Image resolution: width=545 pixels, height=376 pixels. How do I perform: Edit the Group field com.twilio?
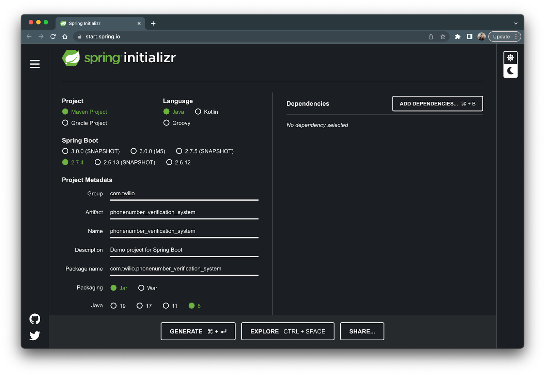[x=184, y=194]
